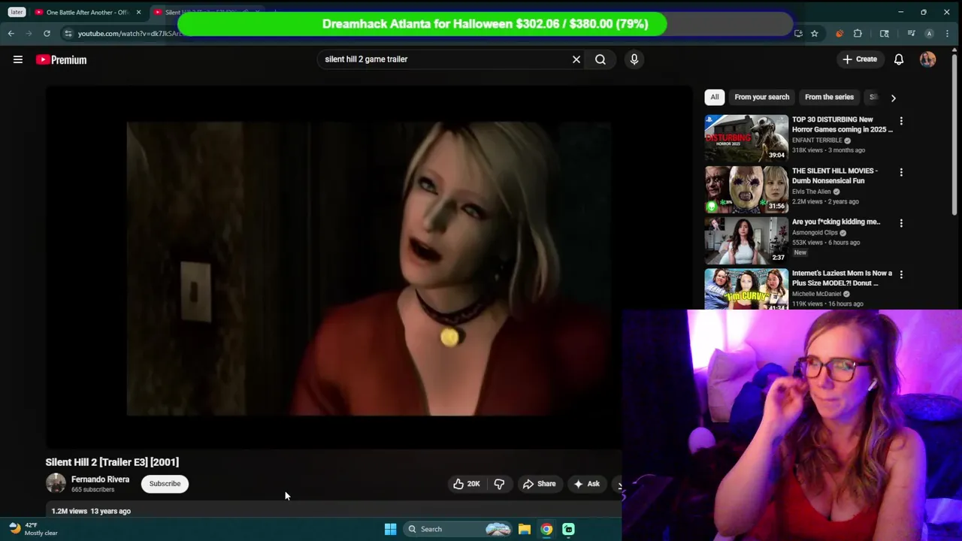The width and height of the screenshot is (962, 541).
Task: Select the From the series chip
Action: tap(829, 97)
